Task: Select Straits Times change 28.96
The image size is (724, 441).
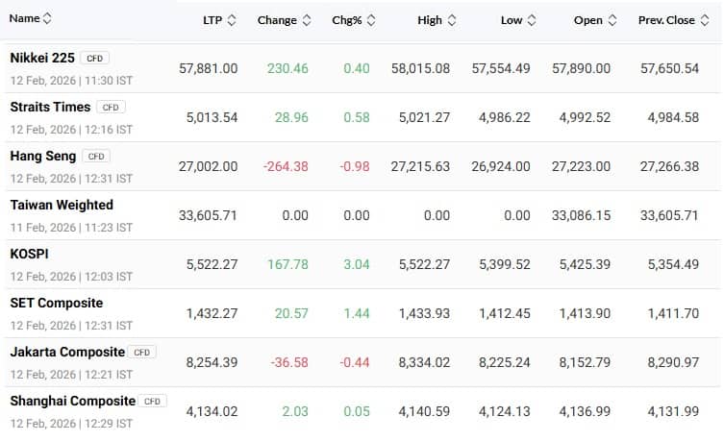Action: click(x=291, y=117)
